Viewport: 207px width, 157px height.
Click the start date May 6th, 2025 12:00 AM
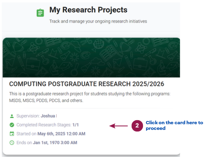point(61,134)
